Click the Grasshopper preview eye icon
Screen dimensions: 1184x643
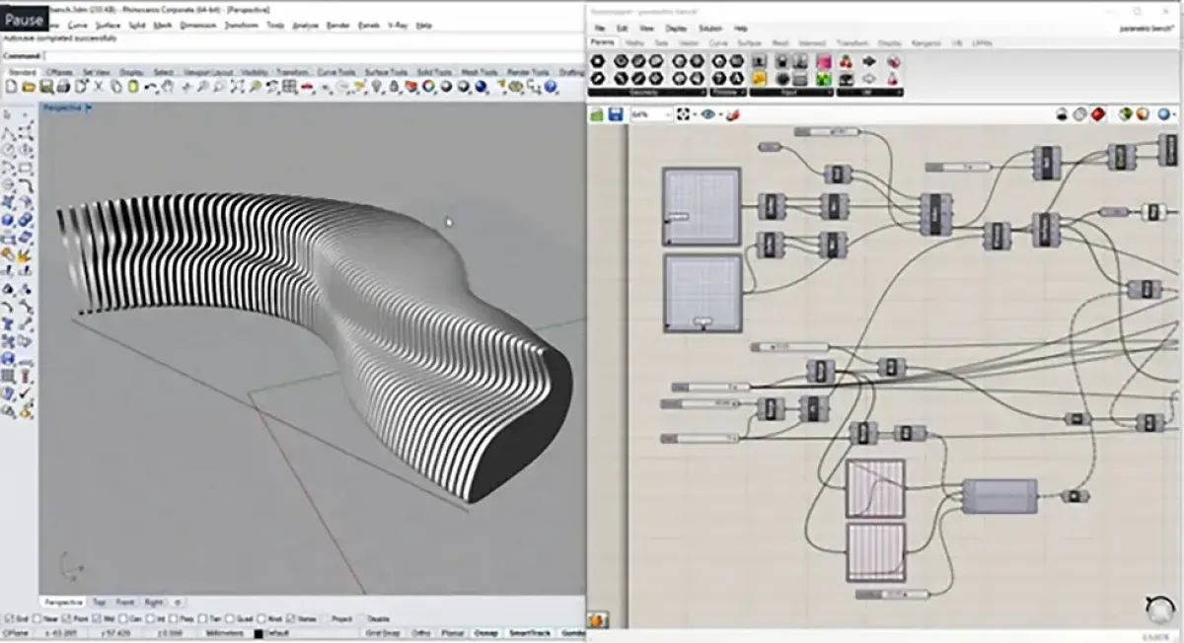(x=707, y=115)
